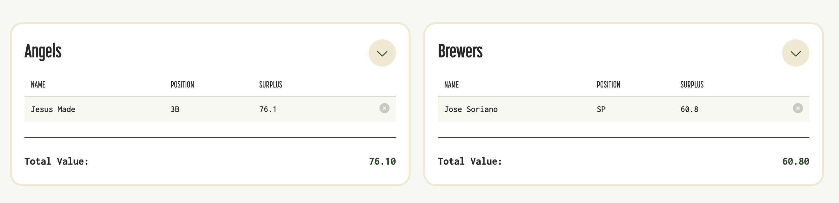This screenshot has width=839, height=203.
Task: Click the 3B position cell
Action: (x=175, y=109)
